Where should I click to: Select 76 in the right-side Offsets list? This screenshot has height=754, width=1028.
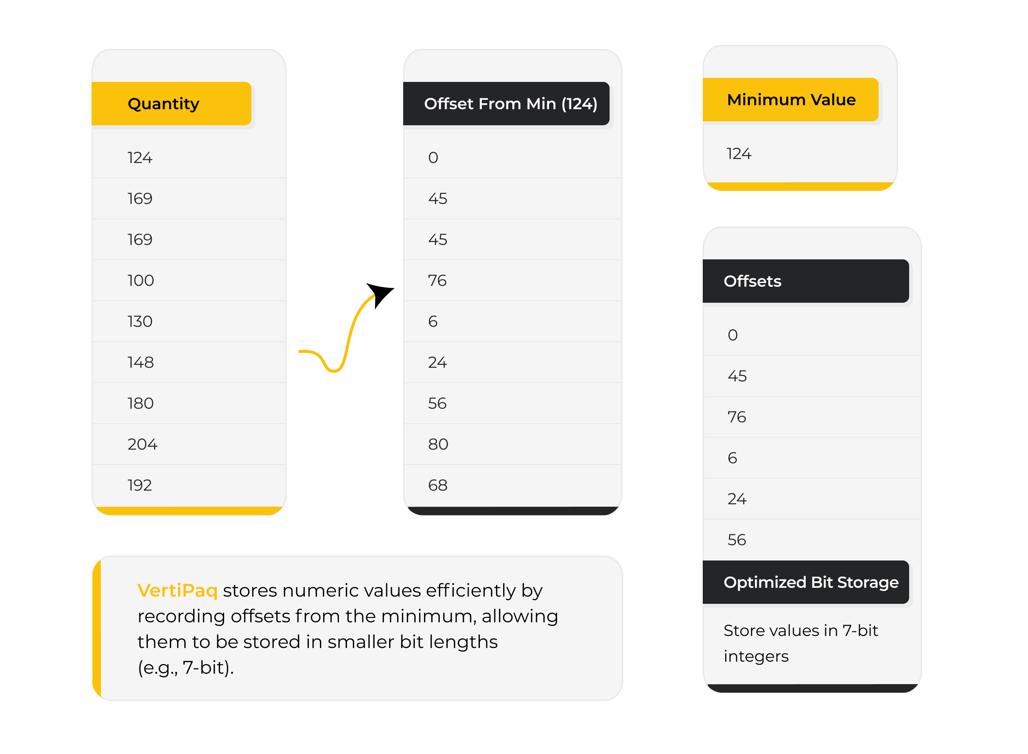coord(736,417)
